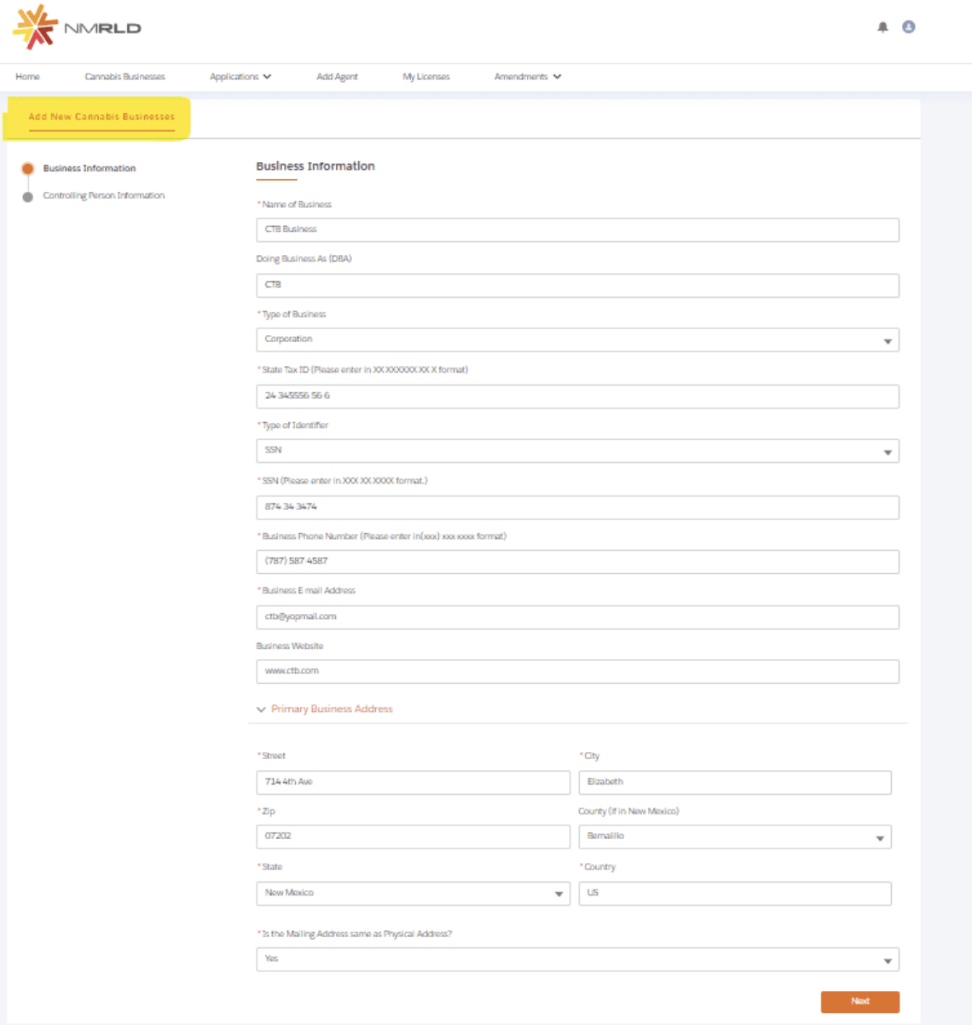Image resolution: width=972 pixels, height=1025 pixels.
Task: Expand the Amendments menu
Action: tap(528, 77)
